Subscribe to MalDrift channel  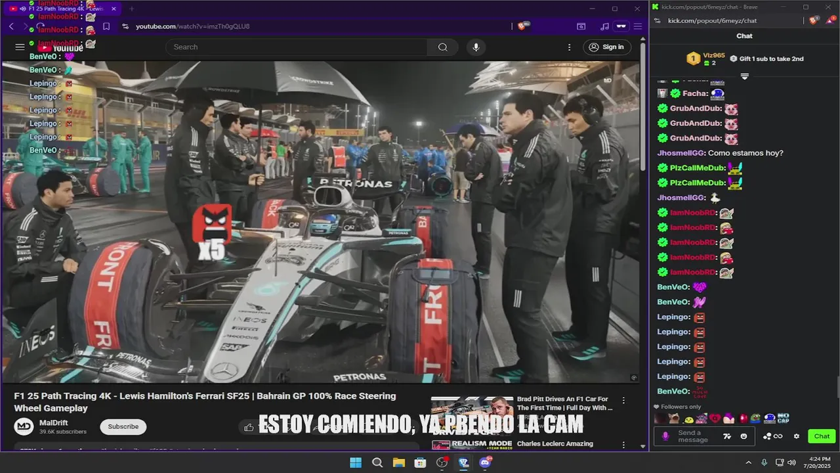click(x=123, y=426)
